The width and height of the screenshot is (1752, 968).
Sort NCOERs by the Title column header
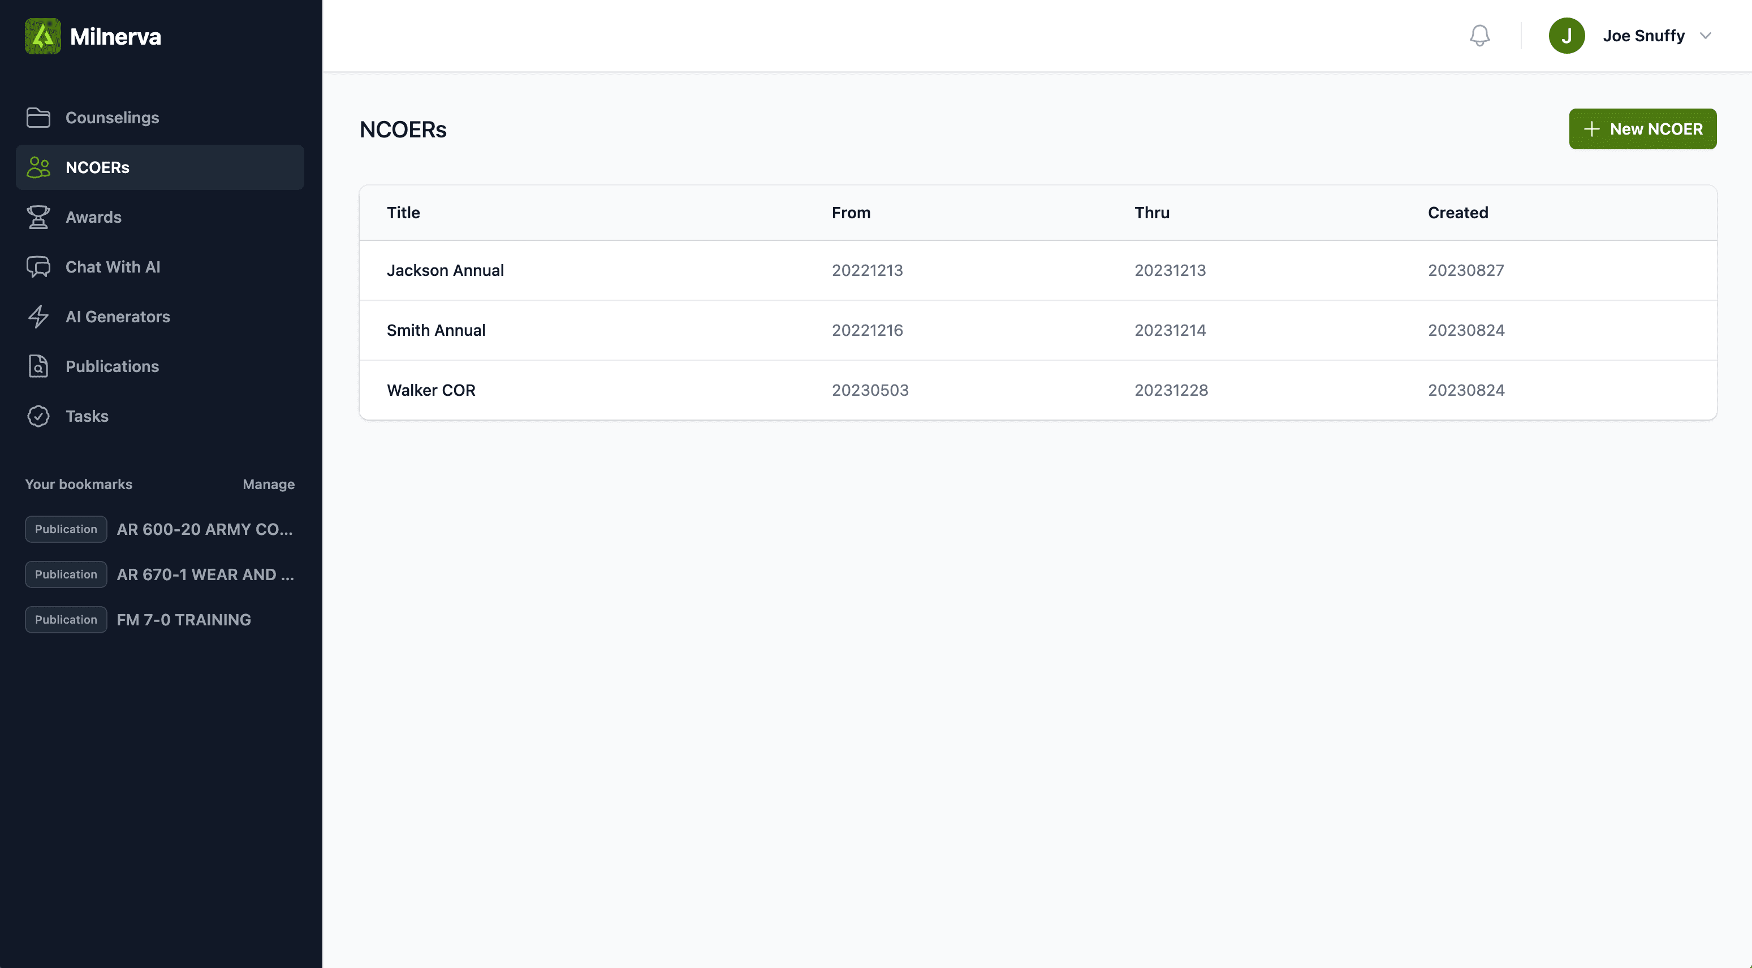click(403, 212)
